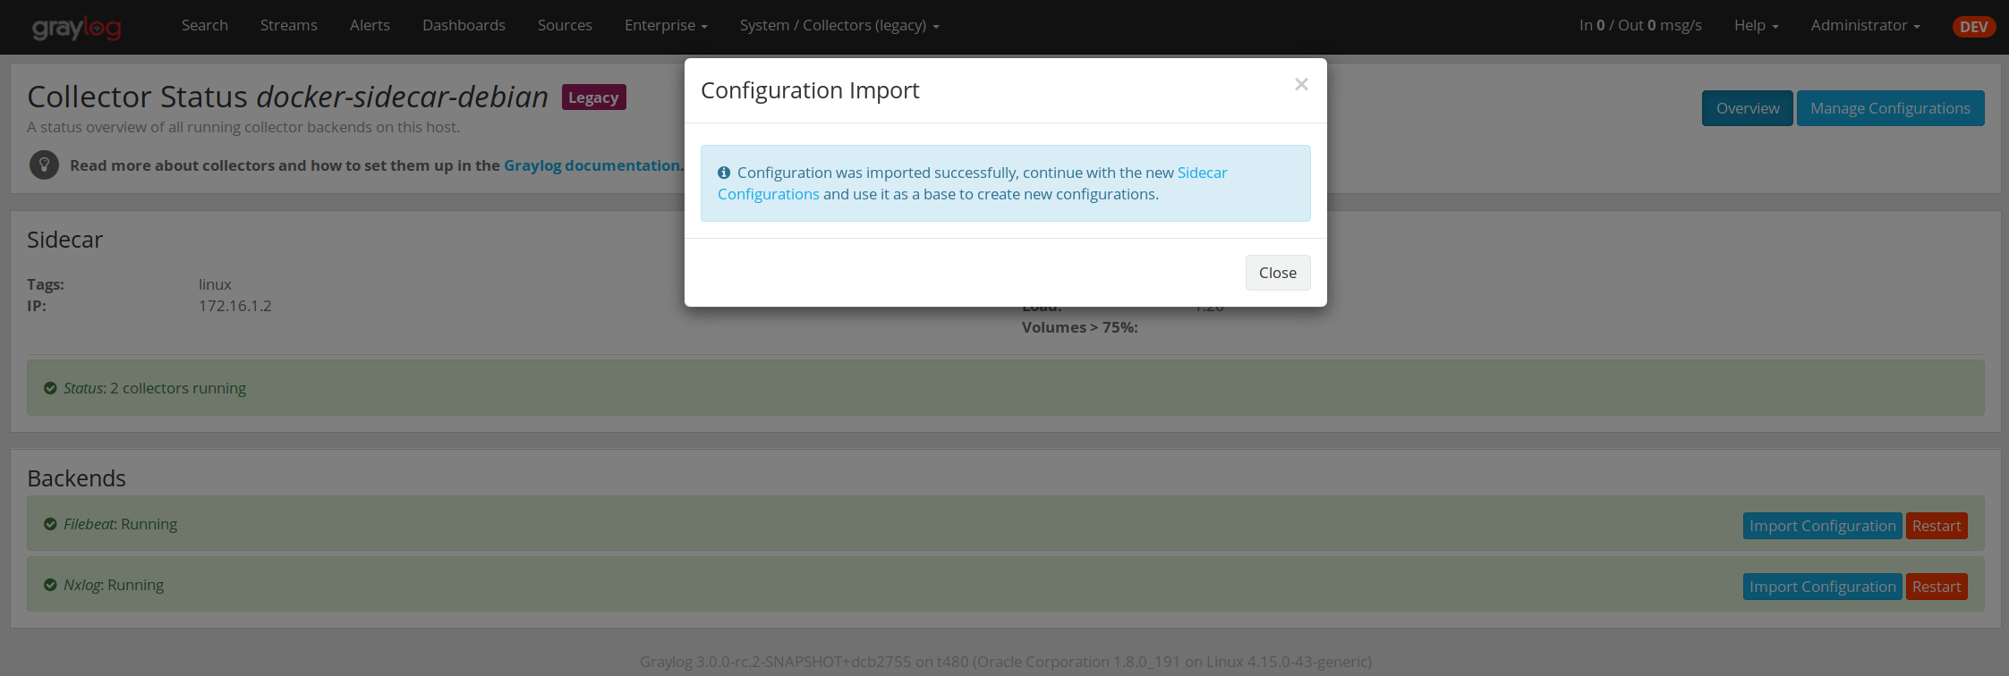Expand the Enterprise dropdown menu
2009x676 pixels.
(x=666, y=25)
